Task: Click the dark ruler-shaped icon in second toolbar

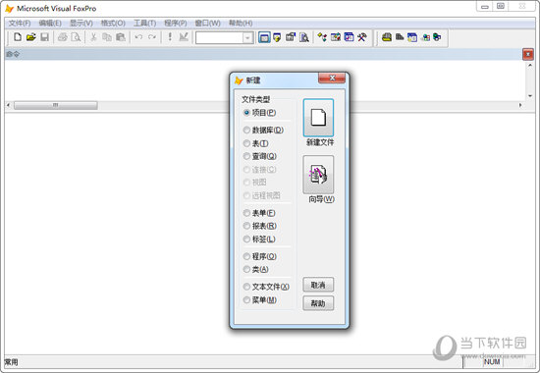Action: point(400,37)
